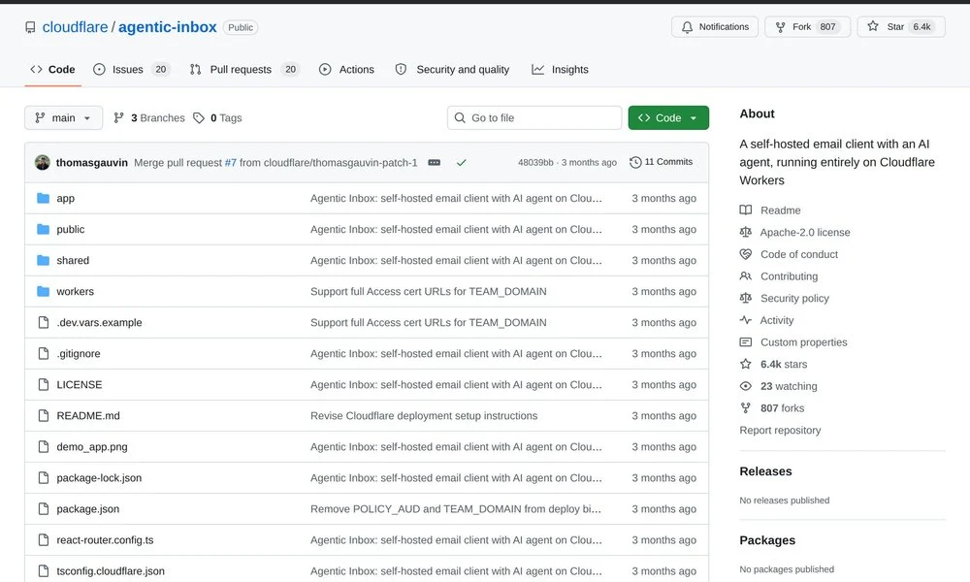Viewport: 970px width, 582px height.
Task: Open the LICENSE file name
Action: (80, 385)
